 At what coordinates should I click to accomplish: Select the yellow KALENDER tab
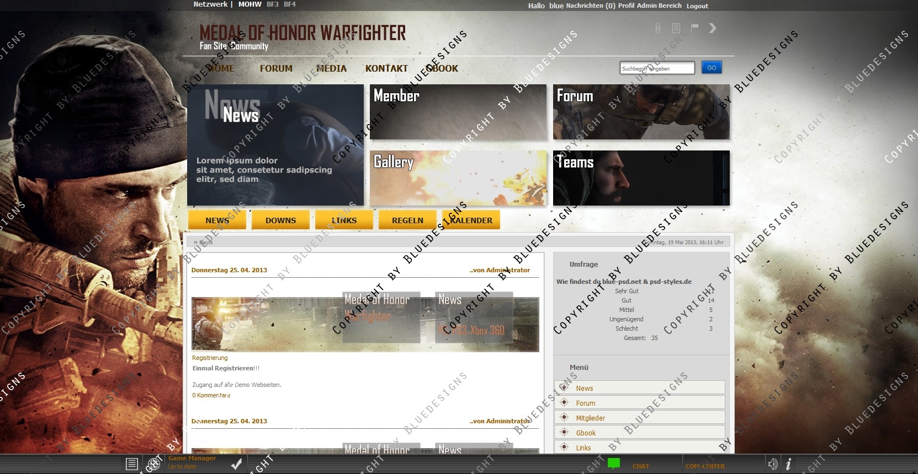click(471, 220)
